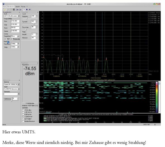The image size is (165, 147).
Task: Toggle the PEP checkbox
Action: tap(6, 39)
